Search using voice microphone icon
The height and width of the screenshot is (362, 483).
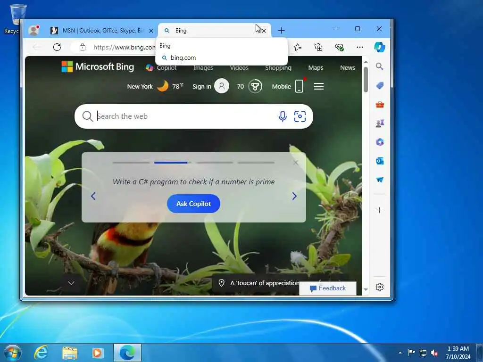tap(283, 116)
